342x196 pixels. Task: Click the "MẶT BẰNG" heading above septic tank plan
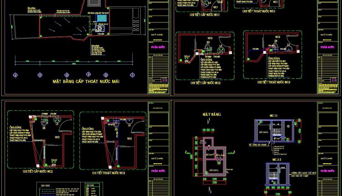pos(212,114)
